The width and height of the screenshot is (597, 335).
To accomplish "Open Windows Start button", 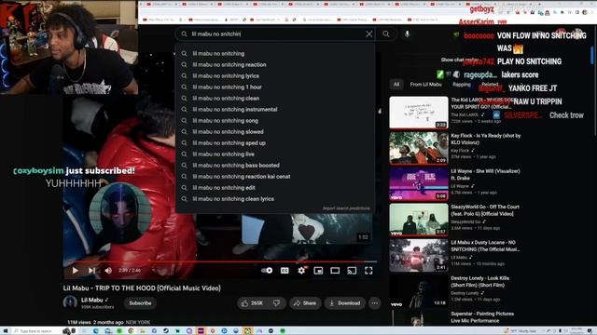I will coord(5,331).
